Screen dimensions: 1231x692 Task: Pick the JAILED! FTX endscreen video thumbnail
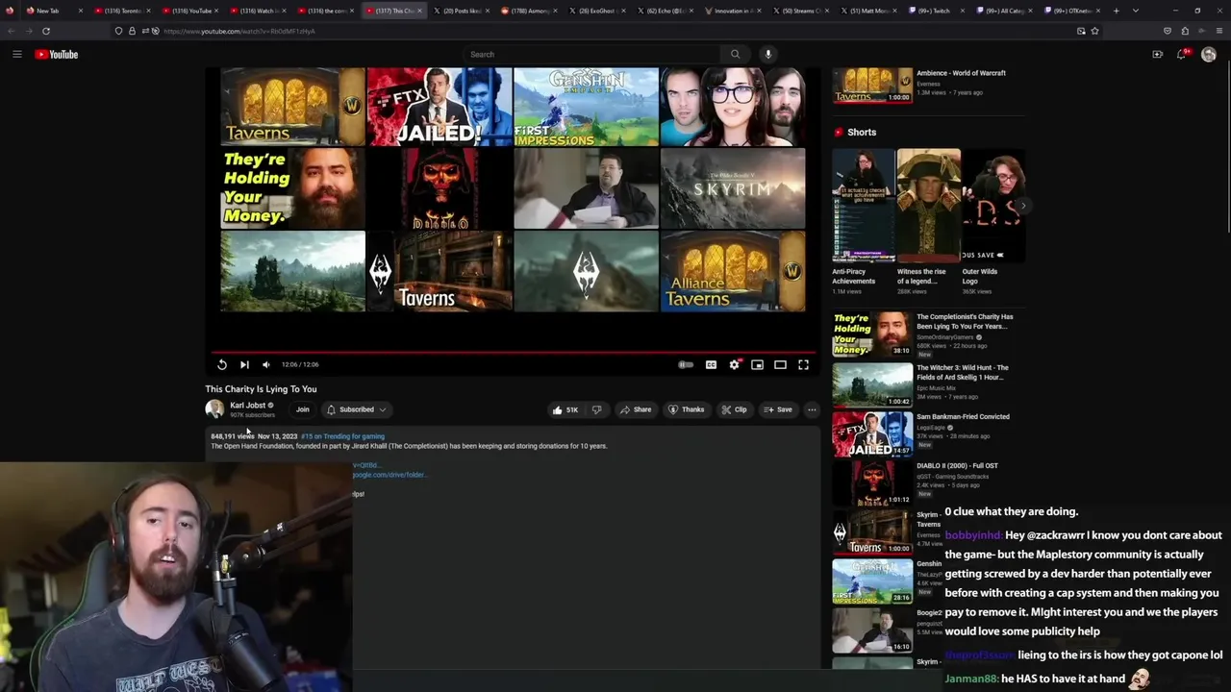pyautogui.click(x=440, y=107)
